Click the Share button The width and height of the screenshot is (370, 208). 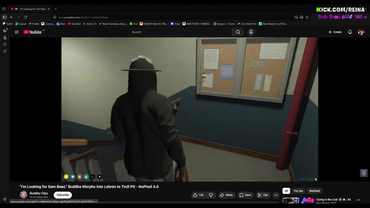tap(226, 195)
